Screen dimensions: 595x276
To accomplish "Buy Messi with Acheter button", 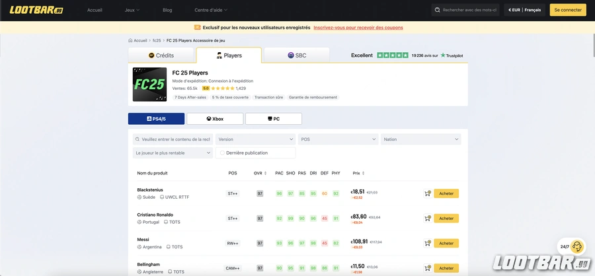I will [446, 244].
